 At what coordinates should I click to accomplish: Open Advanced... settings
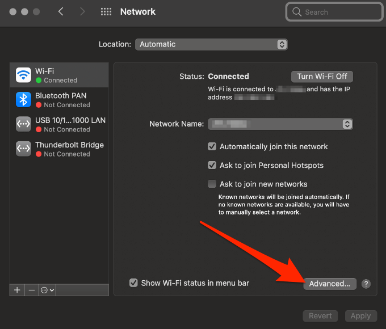click(330, 284)
